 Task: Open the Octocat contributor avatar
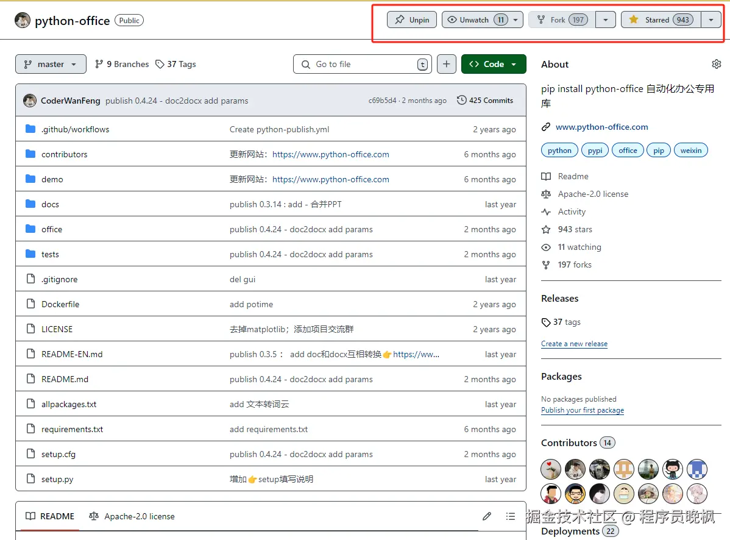click(x=672, y=469)
